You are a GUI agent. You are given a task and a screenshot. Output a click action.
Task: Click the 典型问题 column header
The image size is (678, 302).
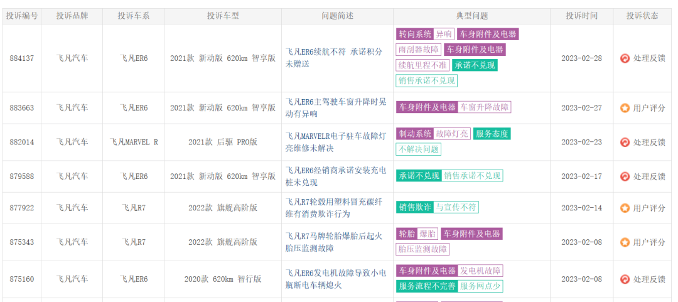point(471,16)
